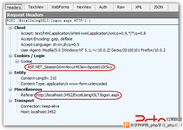This screenshot has width=183, height=130.
Task: Select the Accept-Language: zh-cn row
Action: tap(50, 45)
